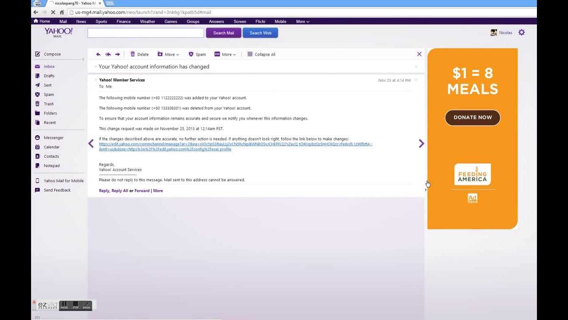Open the Move dropdown in toolbar
Screen dimensions: 568x320
pyautogui.click(x=168, y=54)
